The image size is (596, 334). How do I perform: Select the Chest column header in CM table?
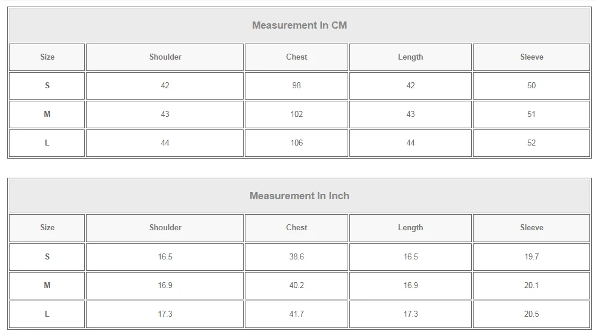pyautogui.click(x=296, y=57)
